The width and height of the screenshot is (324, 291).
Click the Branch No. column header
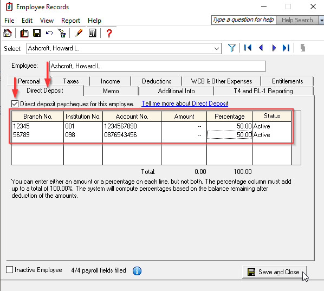point(37,117)
